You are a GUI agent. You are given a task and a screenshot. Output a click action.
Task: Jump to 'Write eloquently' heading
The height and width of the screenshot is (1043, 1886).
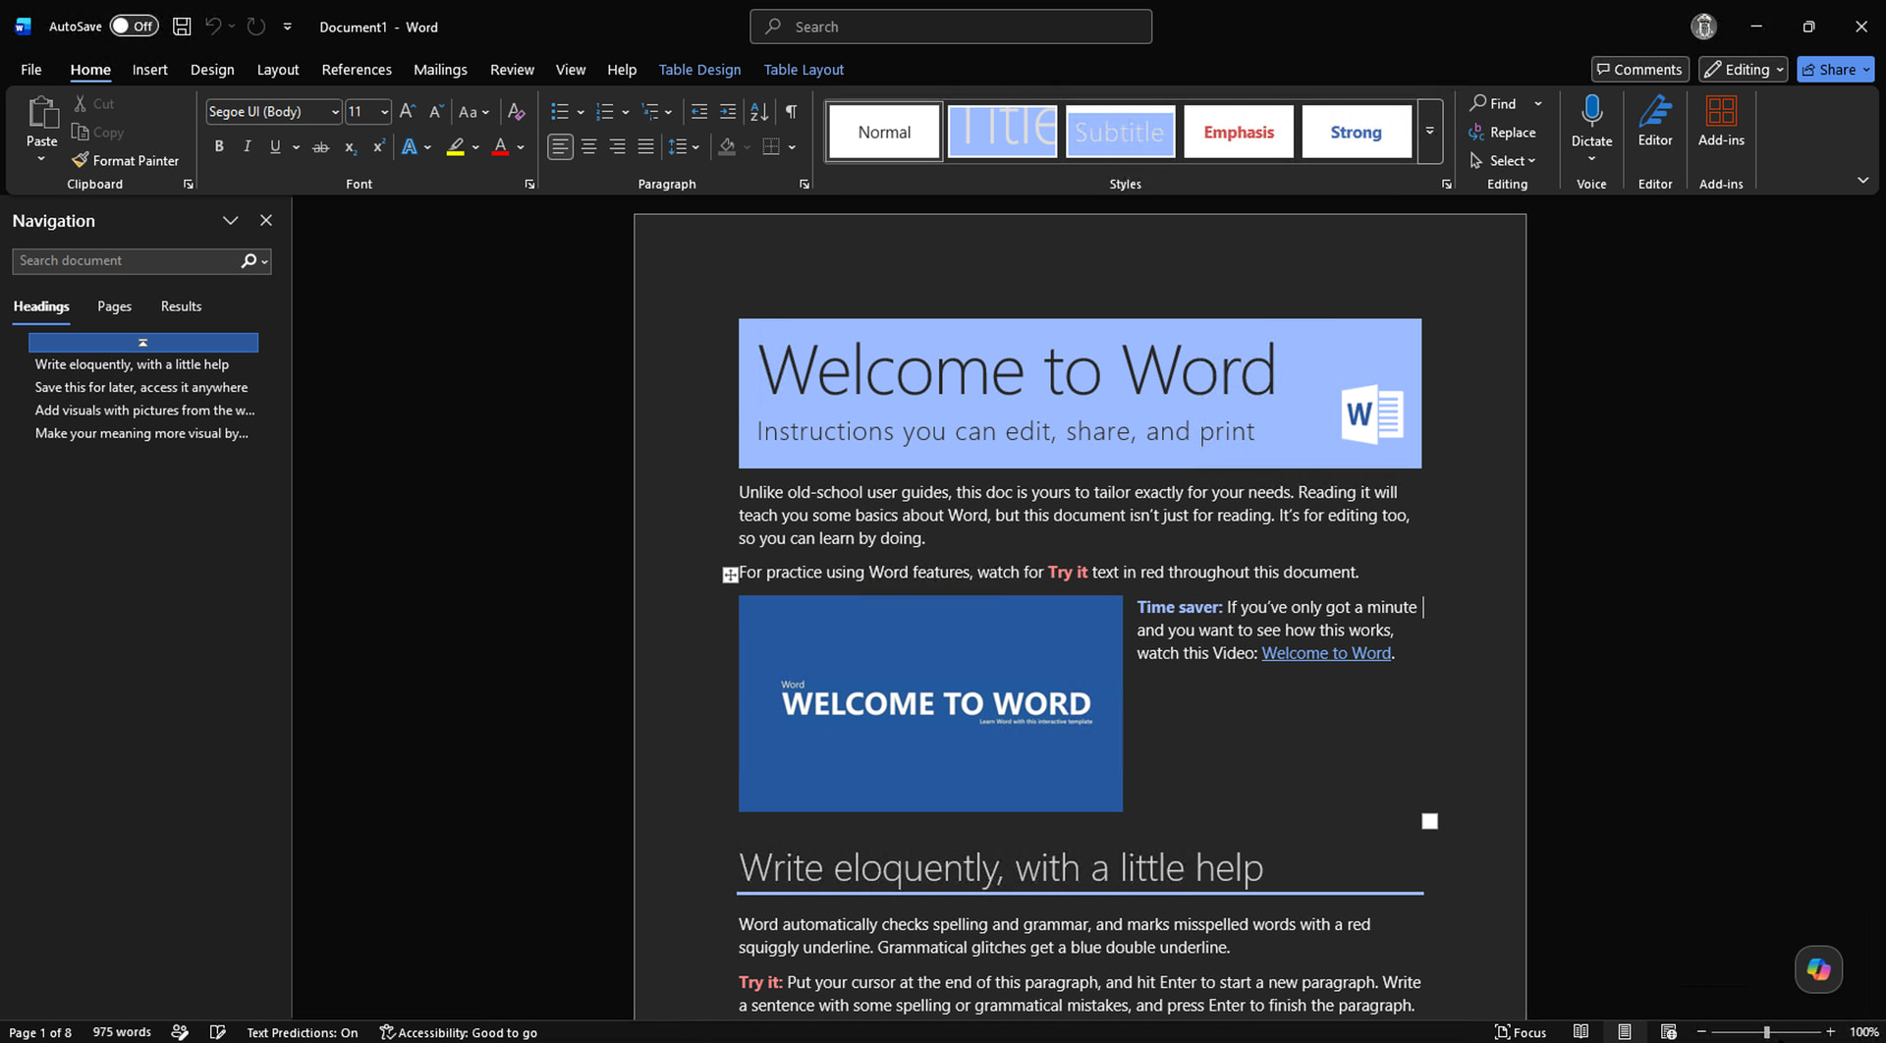[x=132, y=364]
